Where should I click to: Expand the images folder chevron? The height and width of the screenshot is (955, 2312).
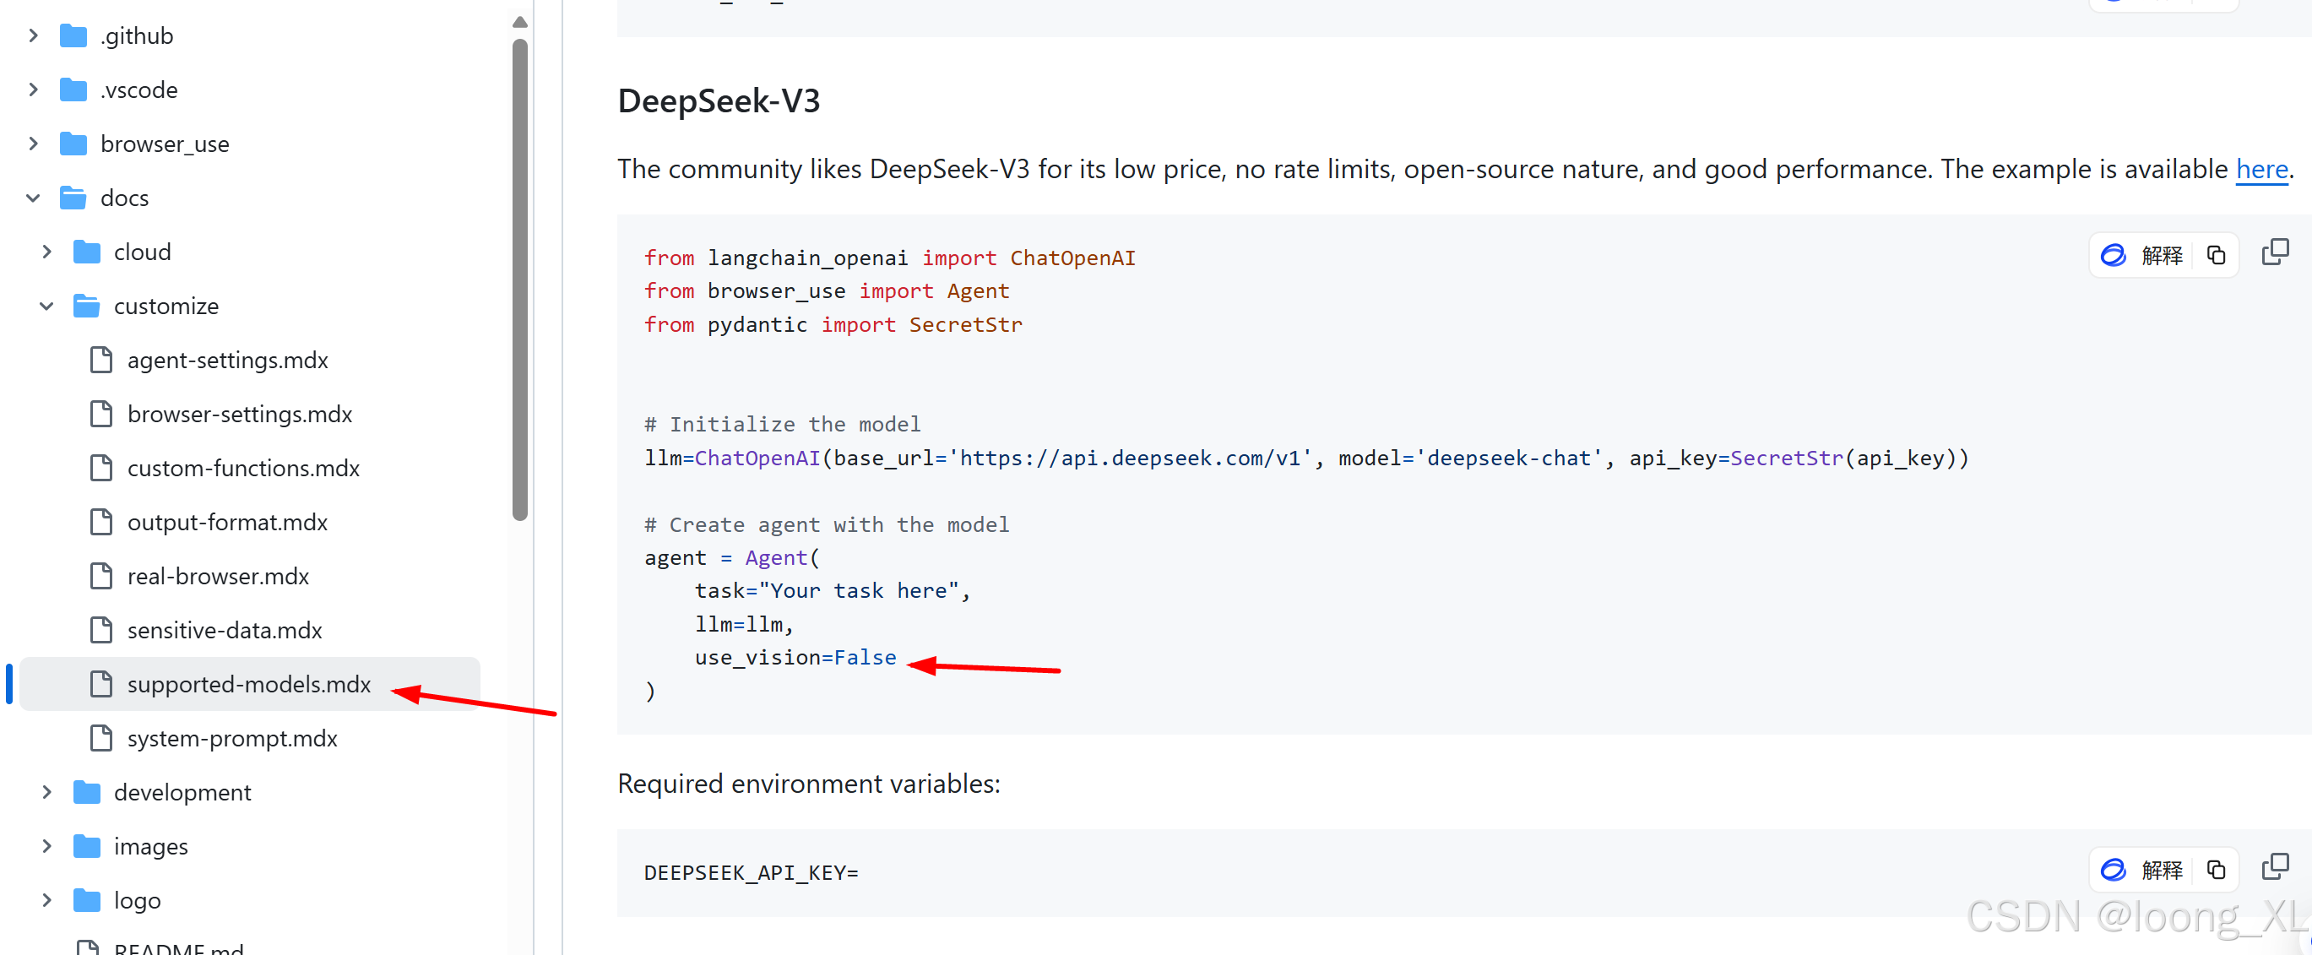(46, 846)
